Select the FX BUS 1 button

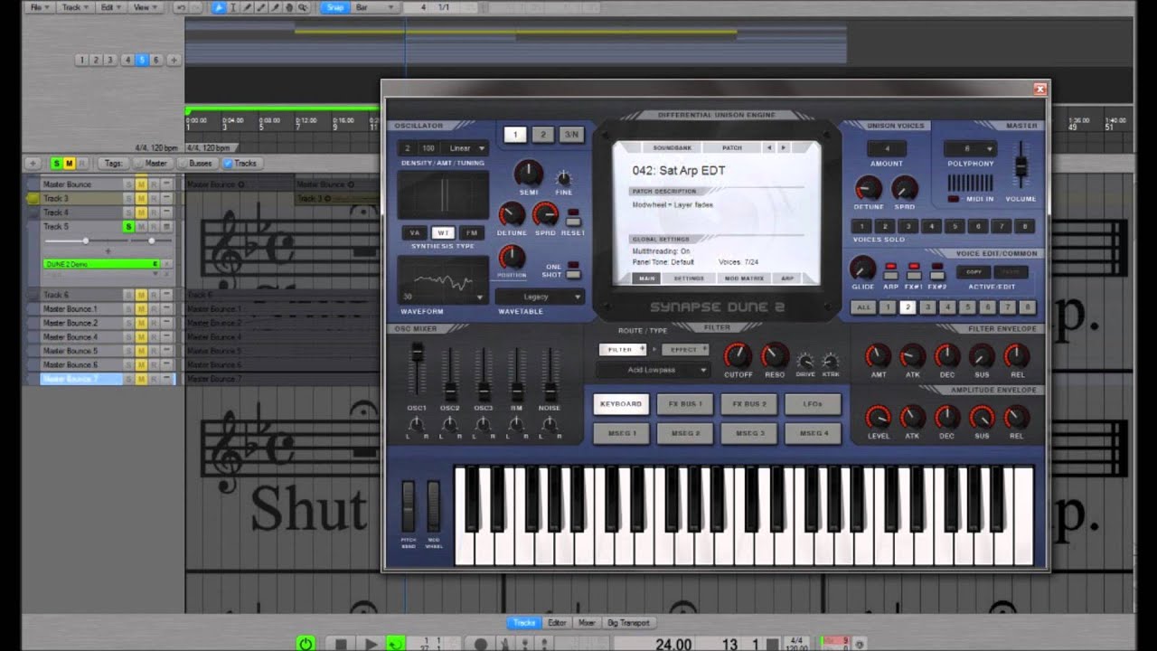tap(685, 404)
